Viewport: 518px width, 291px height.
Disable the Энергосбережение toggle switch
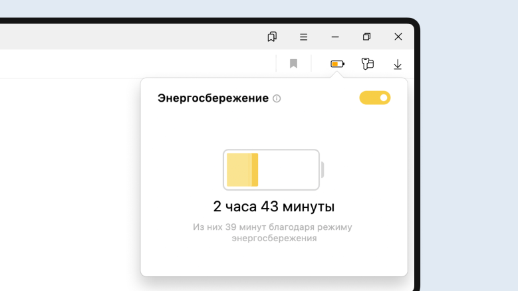click(x=375, y=98)
